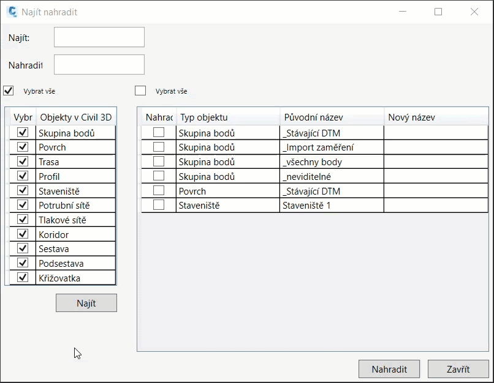
Task: Click the Civil 3D app icon in title bar
Action: pos(12,12)
